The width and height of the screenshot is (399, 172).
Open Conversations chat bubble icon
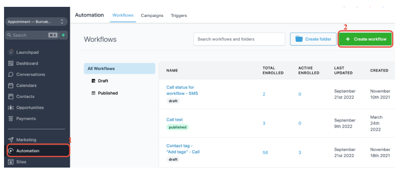[11, 75]
